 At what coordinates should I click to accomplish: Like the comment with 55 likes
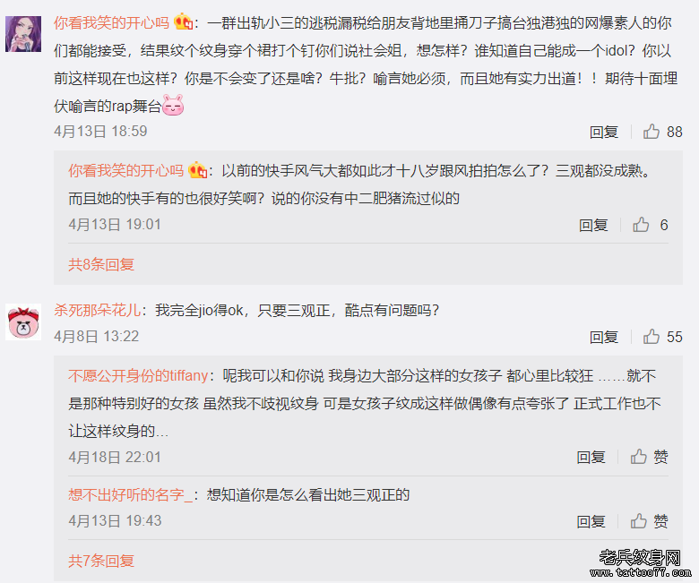[x=662, y=337]
